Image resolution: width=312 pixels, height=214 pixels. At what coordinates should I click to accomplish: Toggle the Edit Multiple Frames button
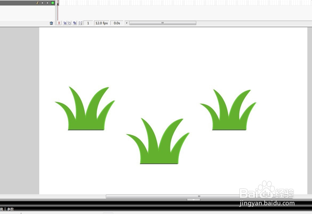click(x=75, y=23)
